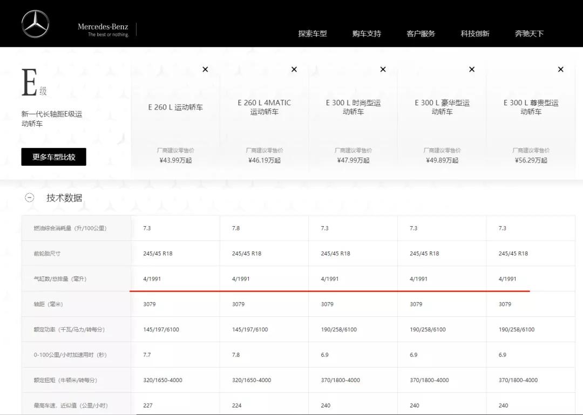Image resolution: width=583 pixels, height=415 pixels.
Task: Click 新一代长轴距E级运动轿车 description text
Action: pyautogui.click(x=52, y=119)
